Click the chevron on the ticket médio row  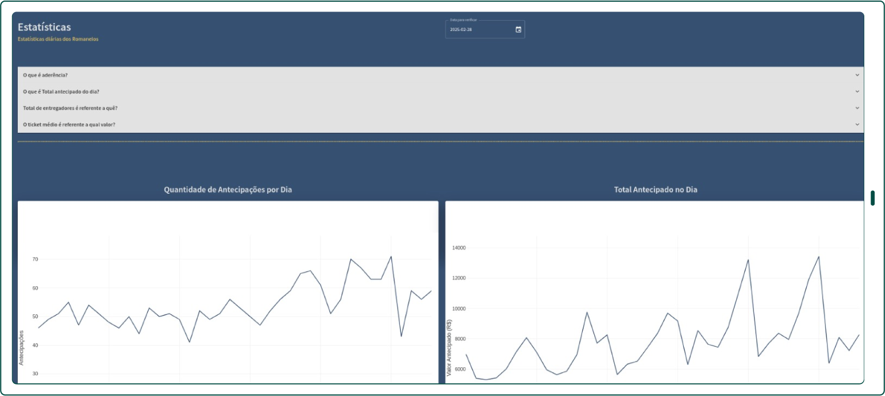[858, 124]
